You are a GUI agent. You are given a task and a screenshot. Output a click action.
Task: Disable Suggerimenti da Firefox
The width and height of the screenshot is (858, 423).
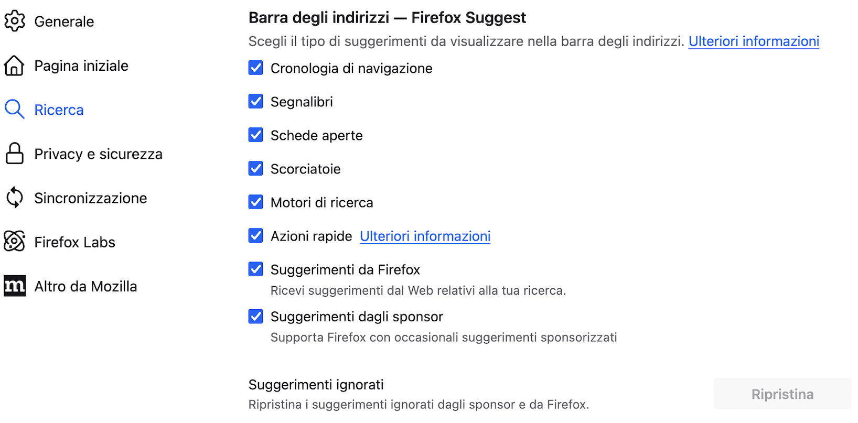(255, 269)
